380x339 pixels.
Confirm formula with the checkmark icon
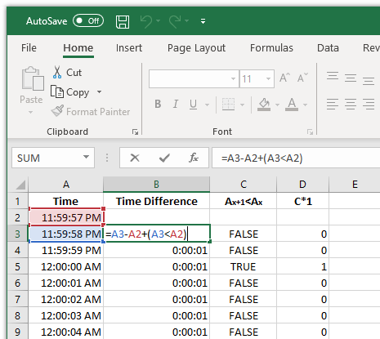pyautogui.click(x=164, y=158)
